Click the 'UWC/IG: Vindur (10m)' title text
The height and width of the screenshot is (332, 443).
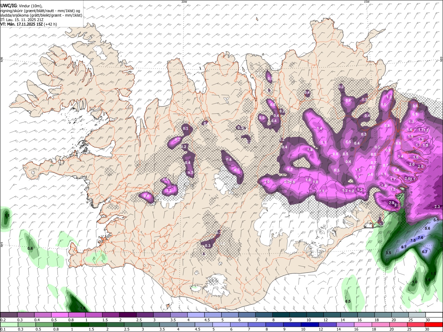pyautogui.click(x=21, y=5)
